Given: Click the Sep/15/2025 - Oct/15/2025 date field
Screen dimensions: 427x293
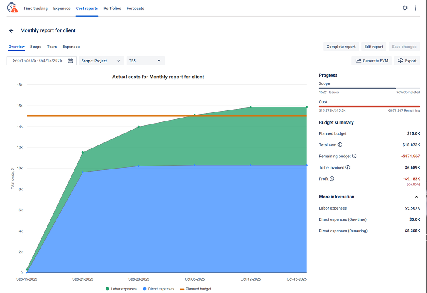Looking at the screenshot, I should click(x=37, y=61).
